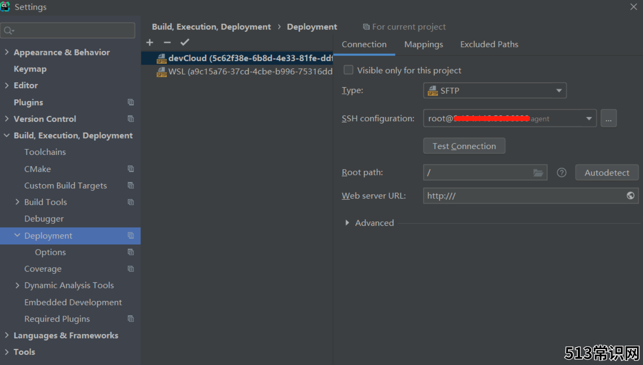Add a new deployment server with plus icon
Image resolution: width=643 pixels, height=365 pixels.
pyautogui.click(x=150, y=42)
